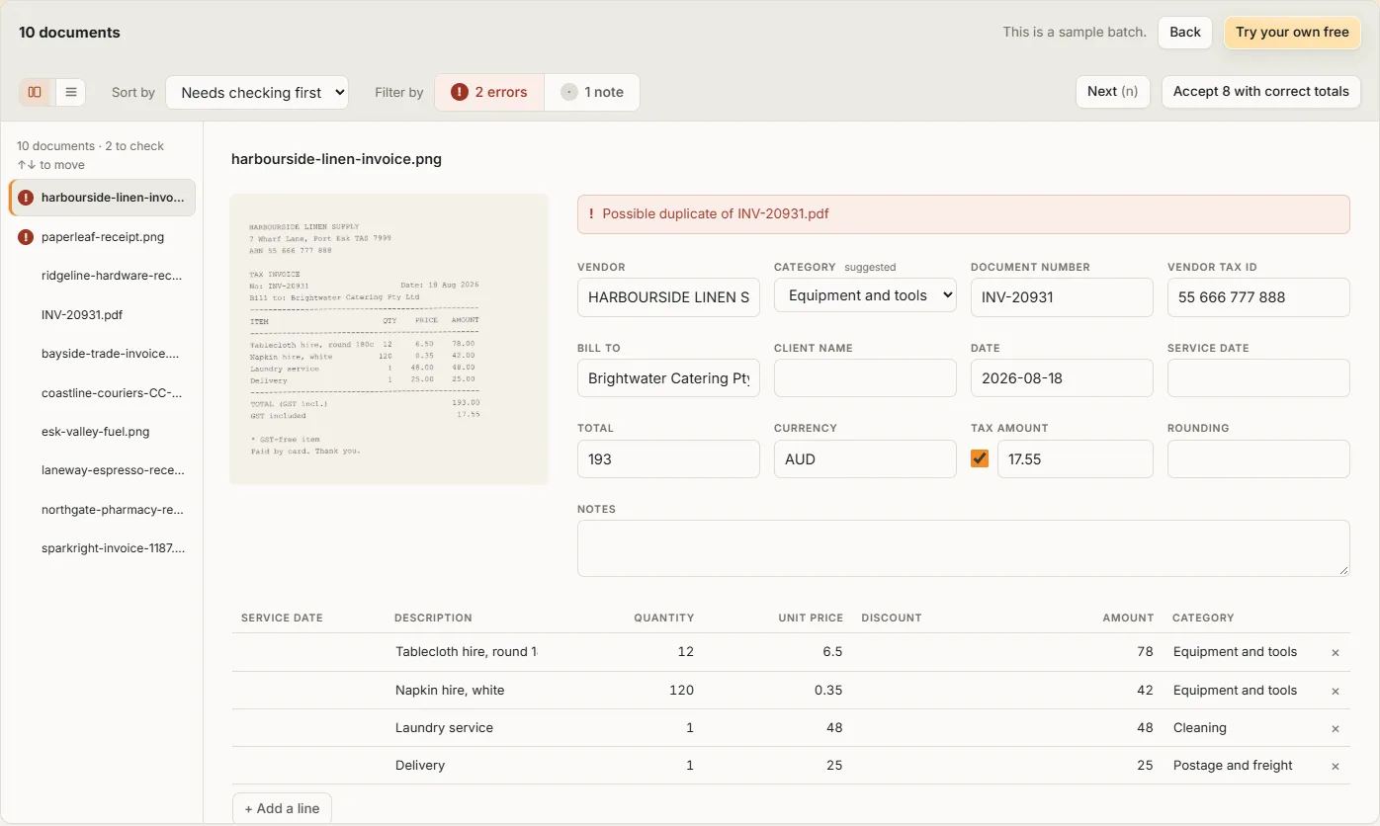This screenshot has height=826, width=1380.
Task: Select coastline-couriers document in the list
Action: coord(102,393)
